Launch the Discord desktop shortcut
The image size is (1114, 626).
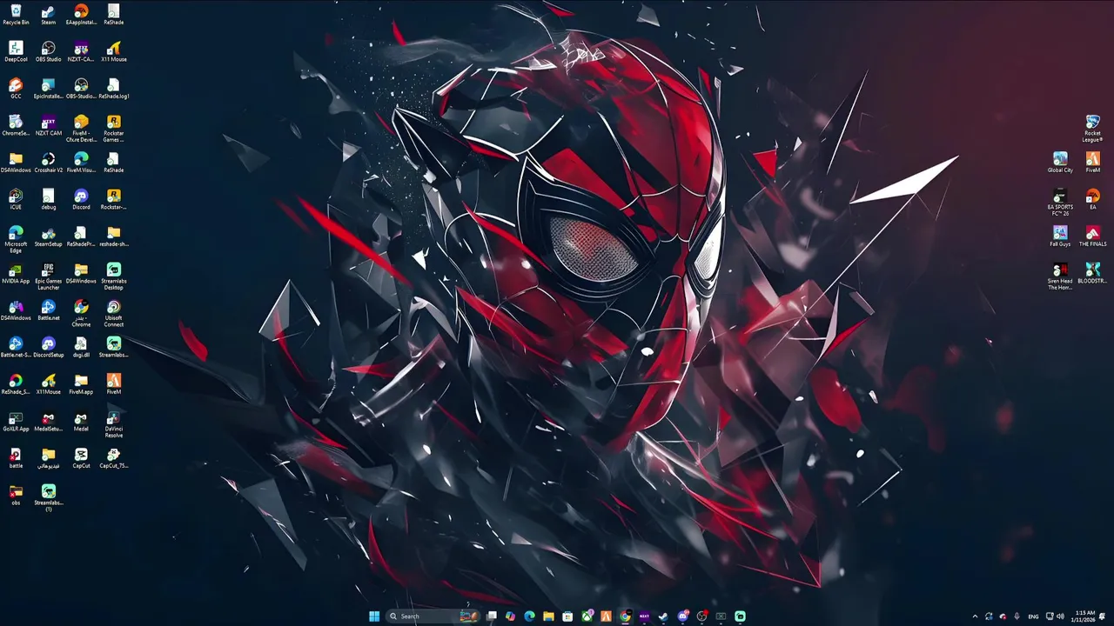point(81,200)
